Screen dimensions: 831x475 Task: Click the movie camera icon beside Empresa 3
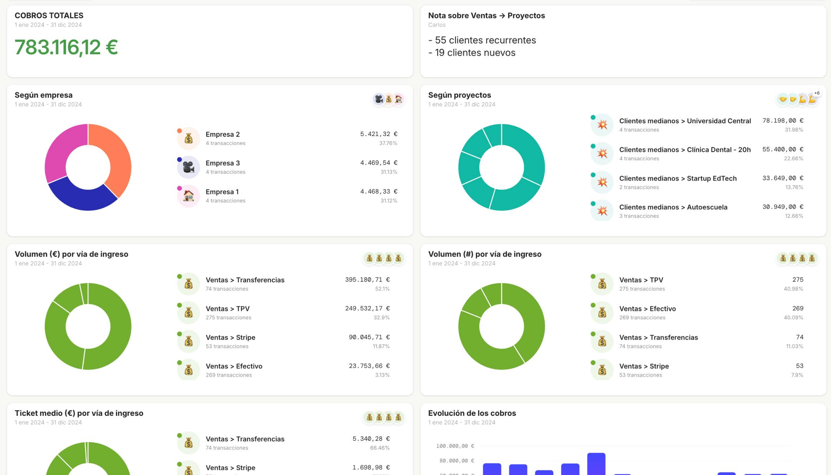[x=188, y=168]
